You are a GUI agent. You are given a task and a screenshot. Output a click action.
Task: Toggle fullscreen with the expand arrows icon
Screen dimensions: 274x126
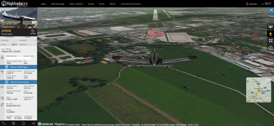271,41
